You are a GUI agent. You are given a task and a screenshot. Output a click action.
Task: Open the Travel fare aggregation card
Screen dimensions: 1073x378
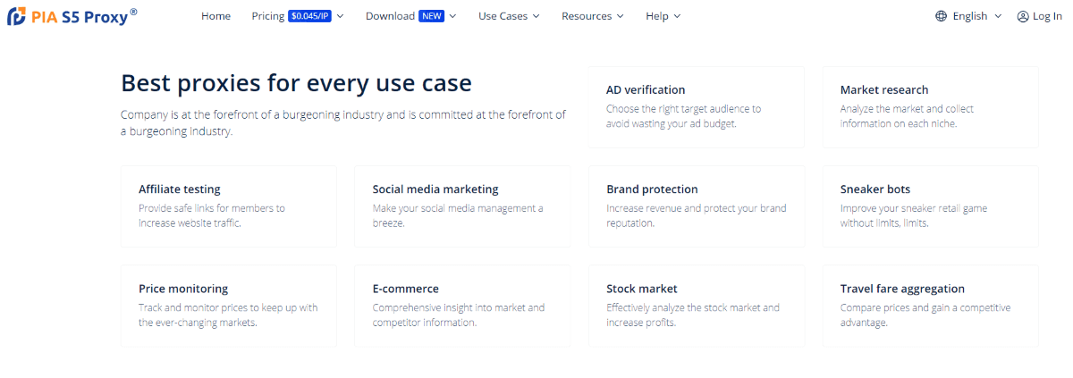pos(931,306)
